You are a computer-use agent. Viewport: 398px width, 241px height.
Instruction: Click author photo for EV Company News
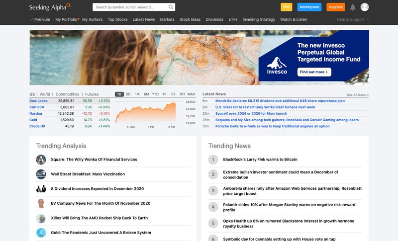click(x=41, y=204)
